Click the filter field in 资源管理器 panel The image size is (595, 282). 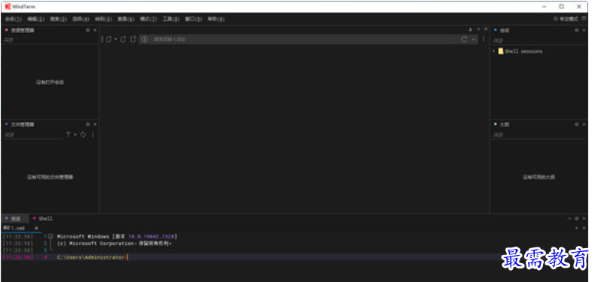point(49,39)
